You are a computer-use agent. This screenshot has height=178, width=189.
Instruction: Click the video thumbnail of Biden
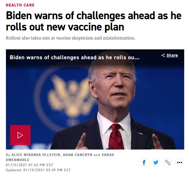pyautogui.click(x=95, y=99)
